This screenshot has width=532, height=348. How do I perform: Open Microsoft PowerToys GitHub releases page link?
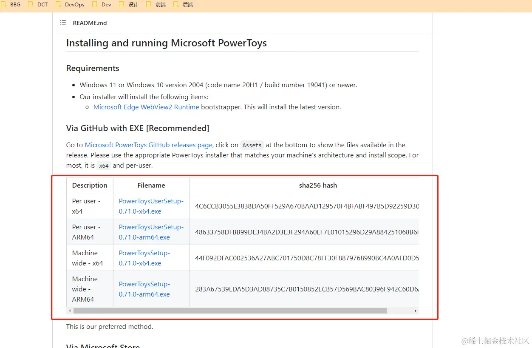click(x=149, y=145)
